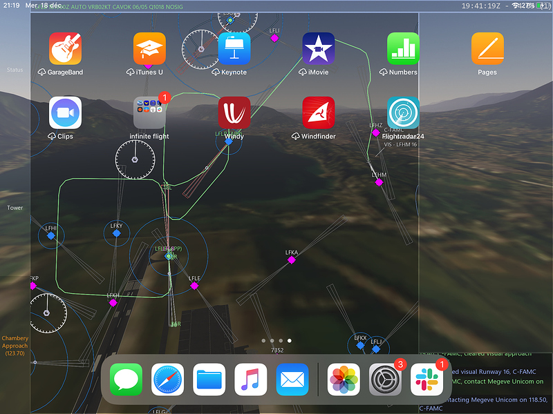Select the last home screen page dot
The height and width of the screenshot is (414, 553).
[x=289, y=340]
